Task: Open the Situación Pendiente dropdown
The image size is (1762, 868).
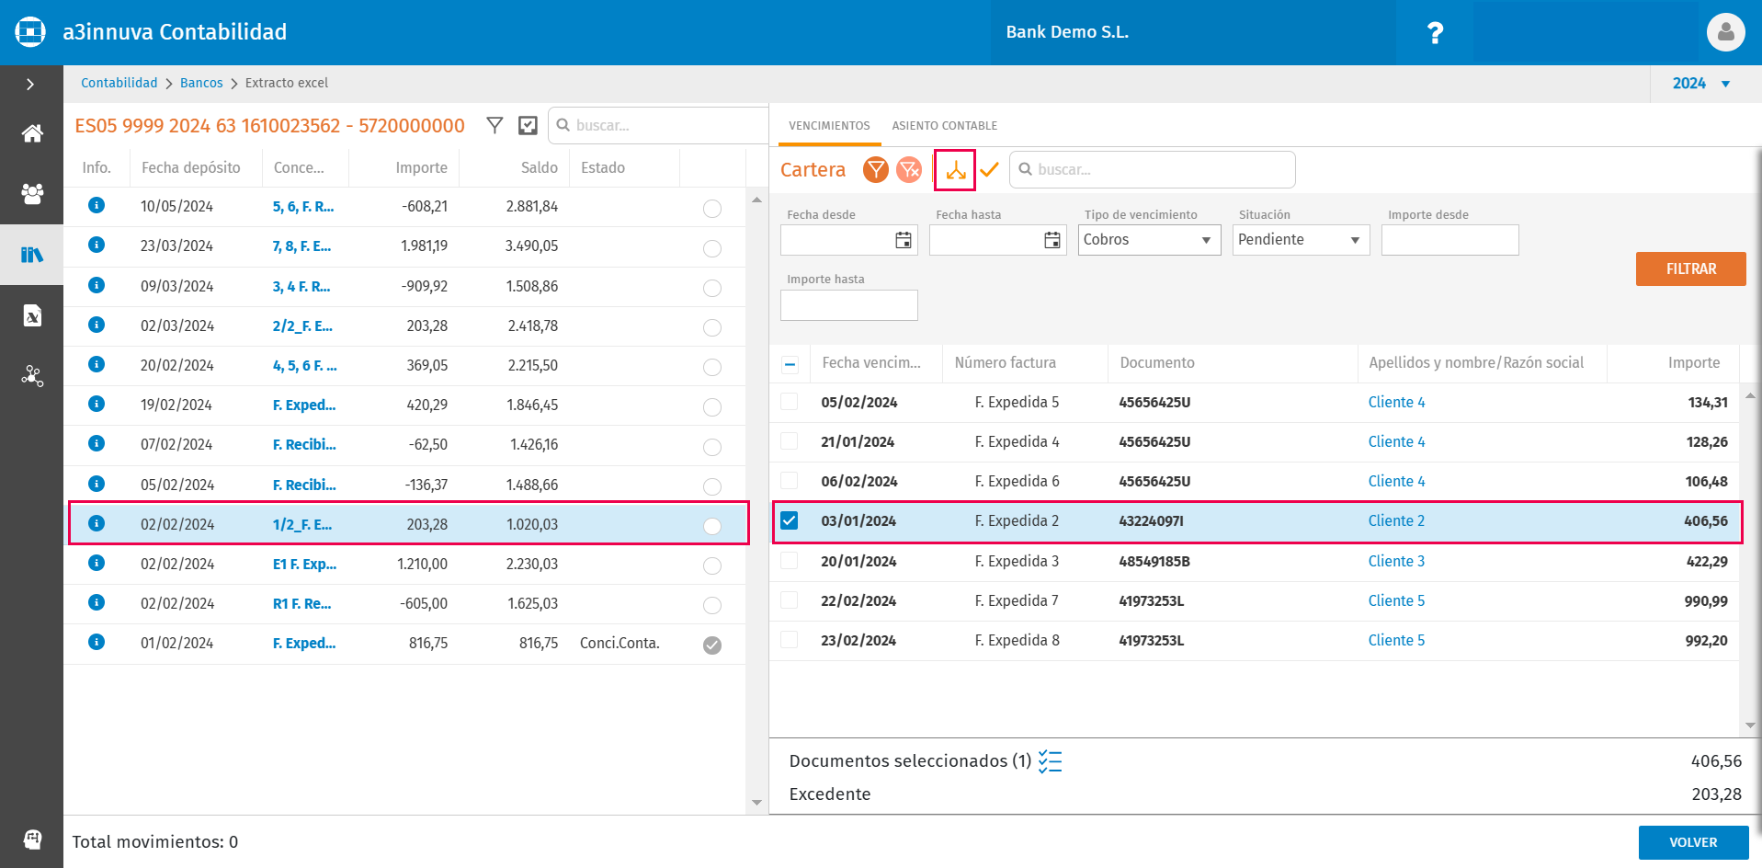Action: pyautogui.click(x=1301, y=240)
